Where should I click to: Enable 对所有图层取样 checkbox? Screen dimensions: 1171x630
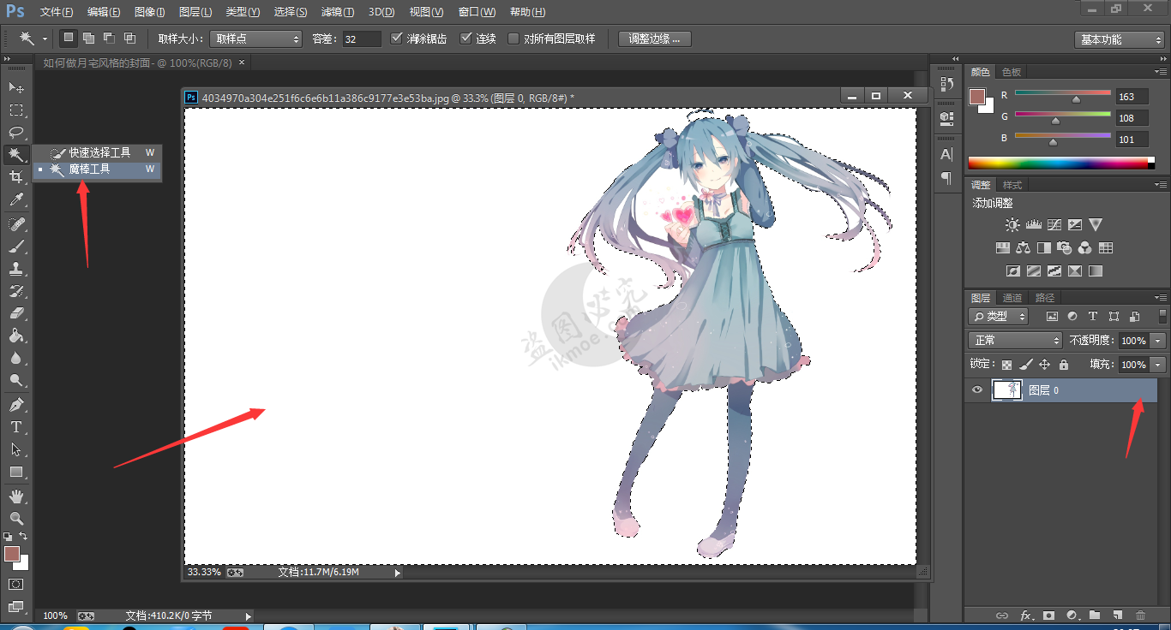(513, 39)
